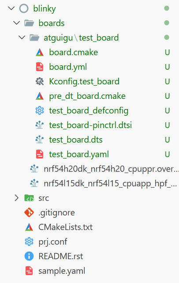Open the README.rst file
Viewport: 179px width, 283px height.
click(61, 256)
